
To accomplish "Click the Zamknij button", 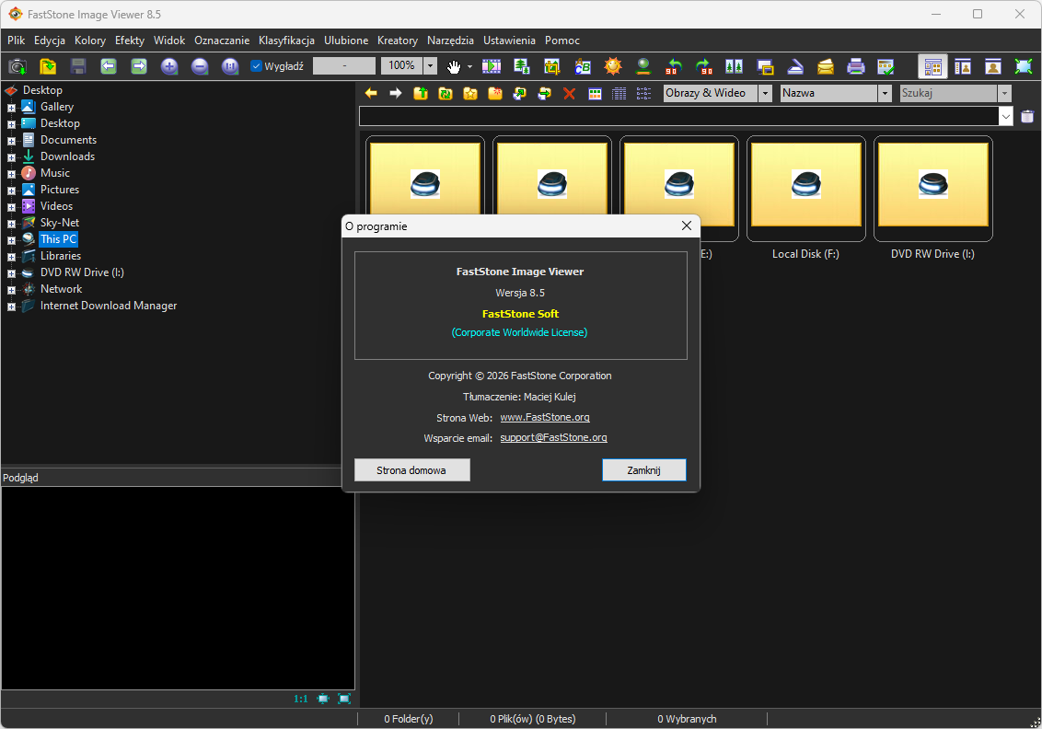I will point(644,470).
